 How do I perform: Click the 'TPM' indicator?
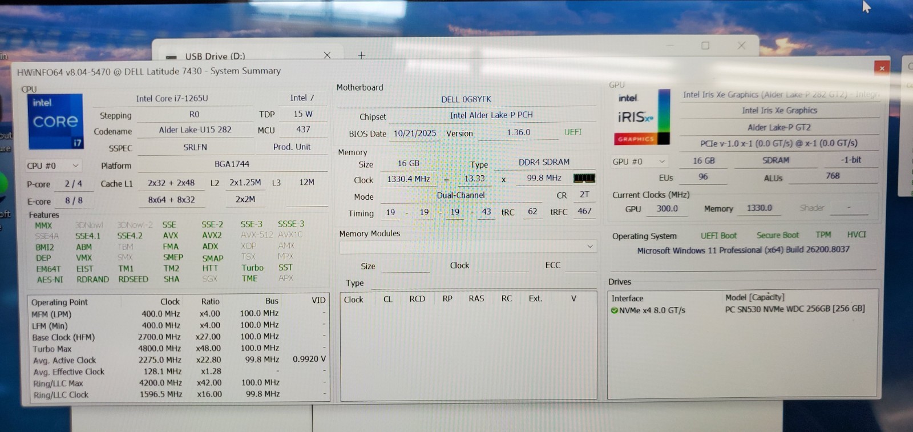(823, 235)
